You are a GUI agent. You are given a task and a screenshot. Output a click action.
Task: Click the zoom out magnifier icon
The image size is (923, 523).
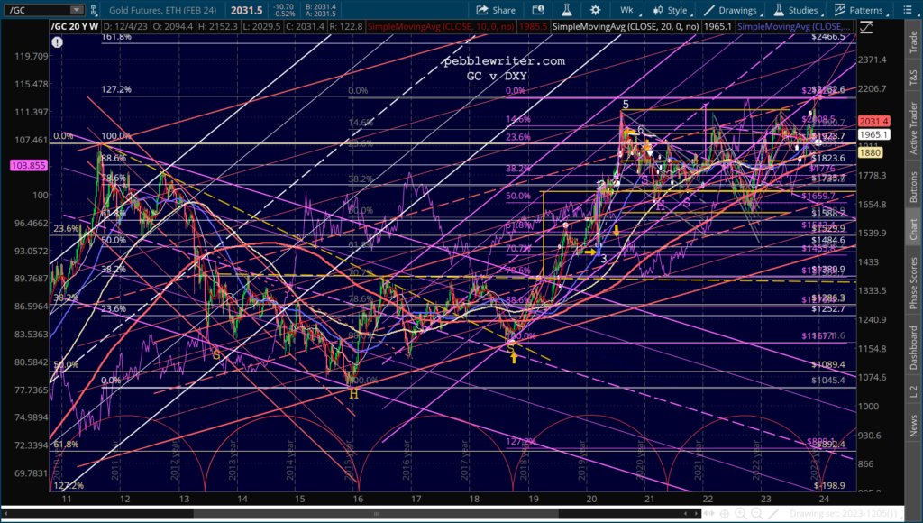[x=757, y=514]
